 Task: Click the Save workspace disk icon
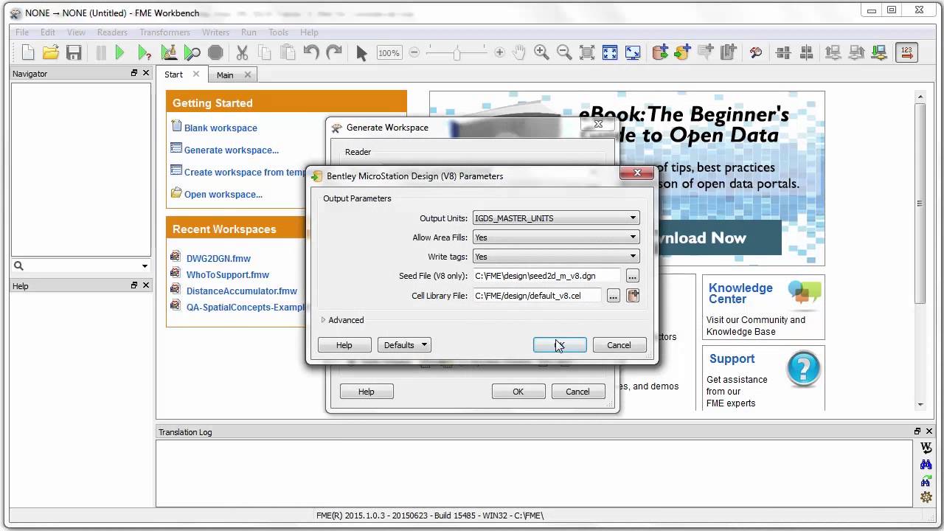click(74, 52)
